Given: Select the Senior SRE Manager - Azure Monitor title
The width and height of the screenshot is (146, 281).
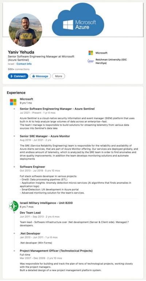Looking at the screenshot, I should (x=45, y=136).
